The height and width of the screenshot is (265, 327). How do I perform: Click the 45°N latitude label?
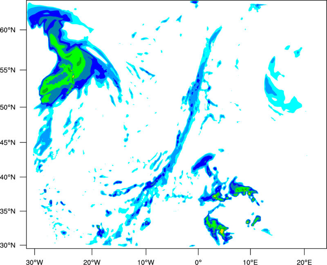point(8,143)
